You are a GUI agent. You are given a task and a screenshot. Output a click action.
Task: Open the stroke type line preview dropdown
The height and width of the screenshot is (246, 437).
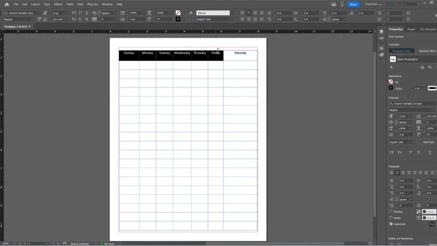(x=432, y=88)
